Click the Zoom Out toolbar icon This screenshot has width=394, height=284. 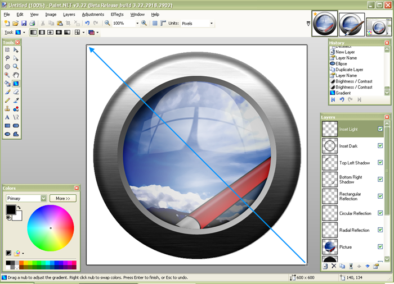pyautogui.click(x=108, y=24)
